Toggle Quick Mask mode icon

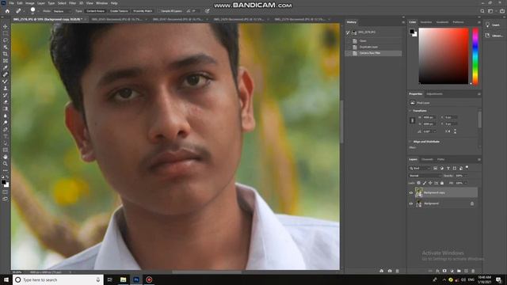[x=6, y=192]
